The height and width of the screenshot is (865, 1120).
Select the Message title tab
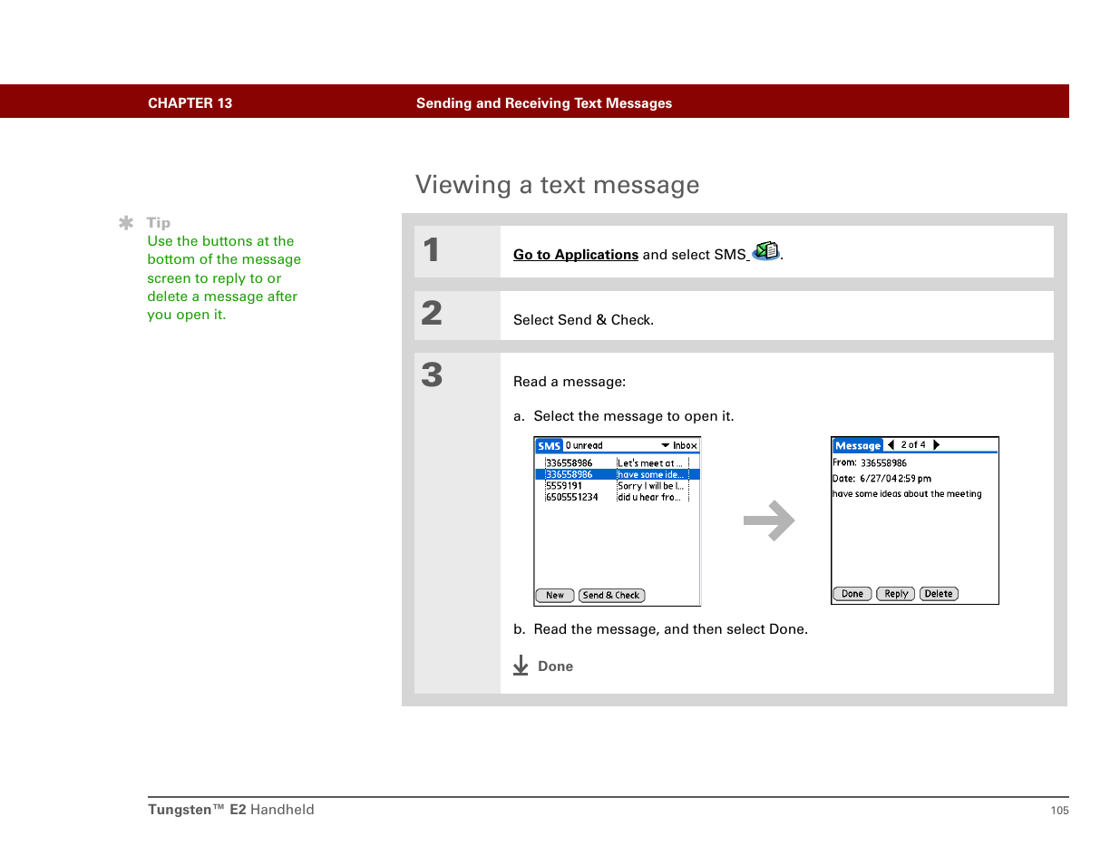tap(858, 445)
